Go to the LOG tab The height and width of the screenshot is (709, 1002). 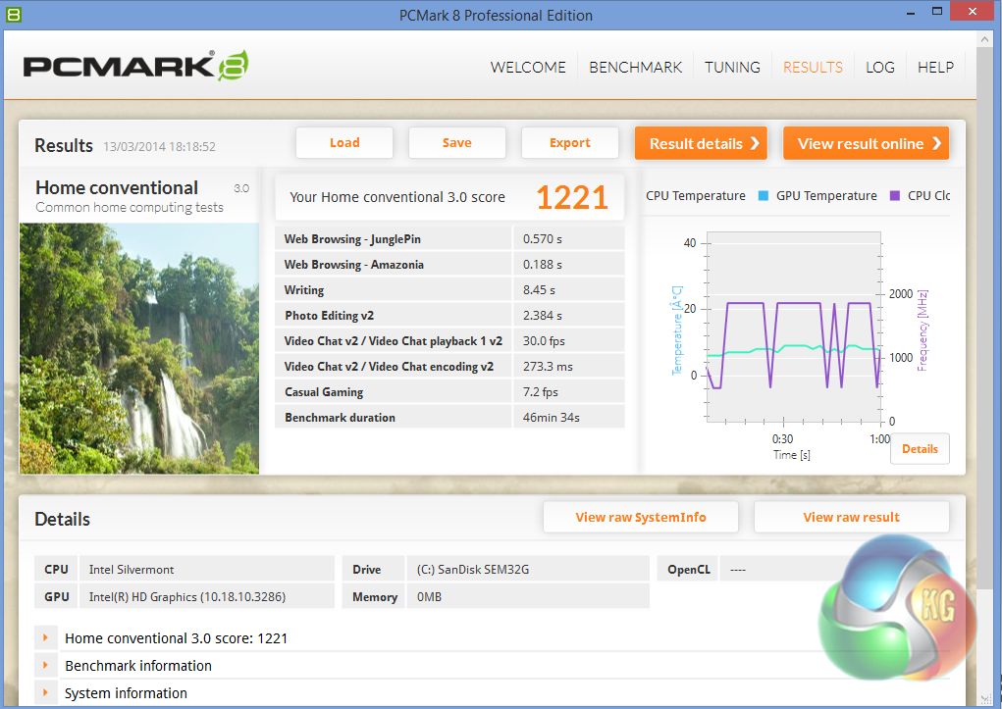[x=880, y=67]
